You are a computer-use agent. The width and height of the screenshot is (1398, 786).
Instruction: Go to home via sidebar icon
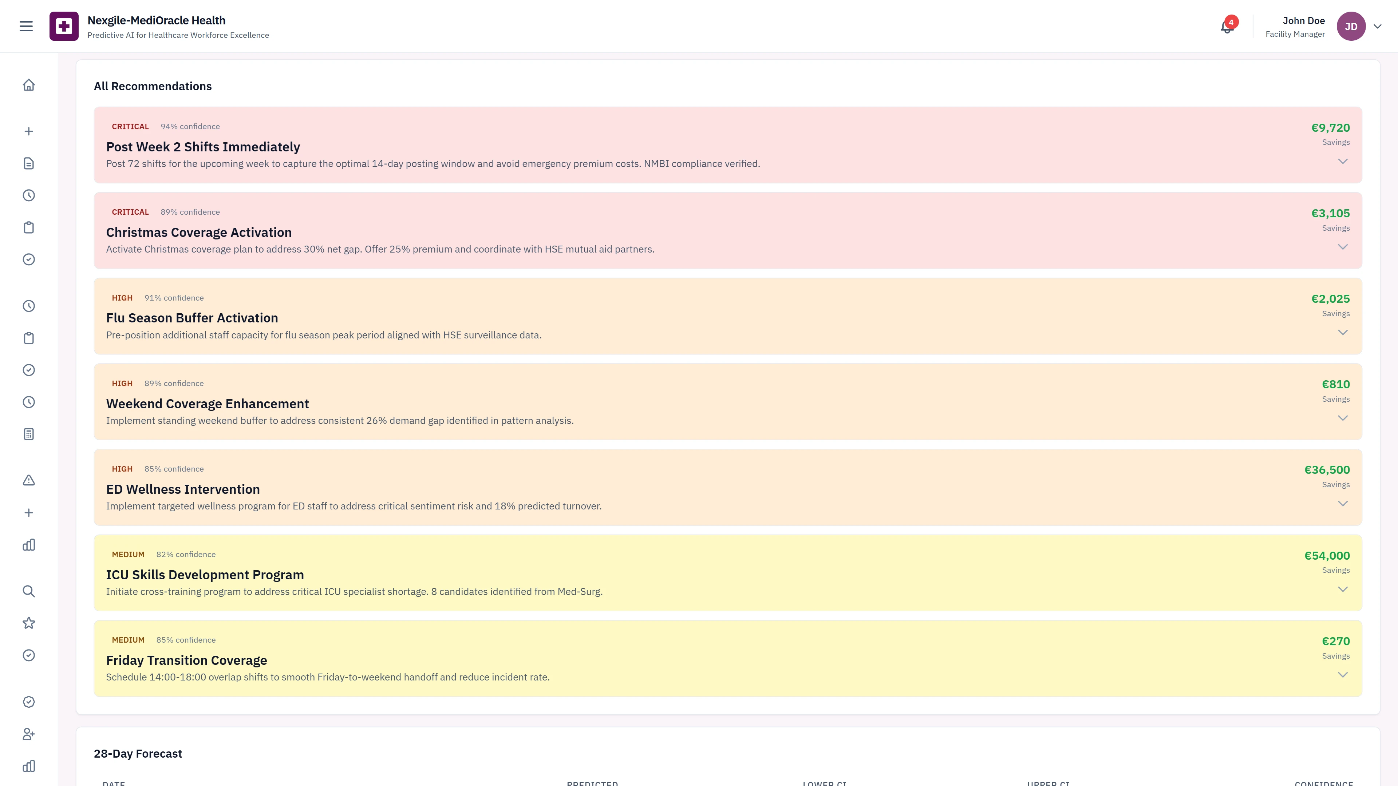click(29, 85)
